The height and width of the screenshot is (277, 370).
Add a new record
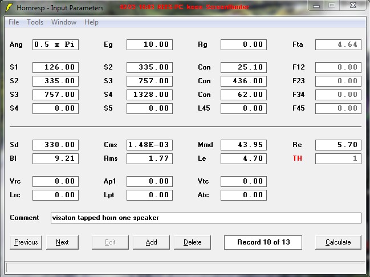(x=151, y=242)
